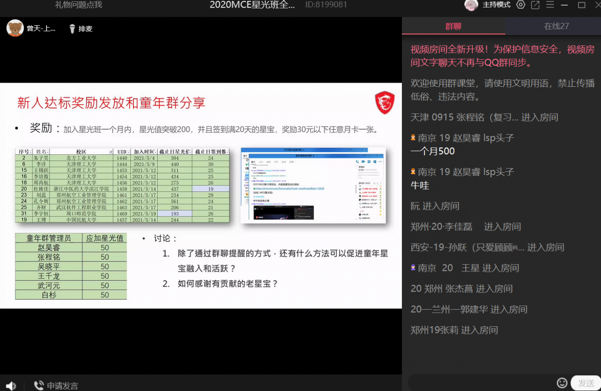Viewport: 601px width, 391px height.
Task: Switch to the 群聊 tab
Action: click(x=454, y=26)
